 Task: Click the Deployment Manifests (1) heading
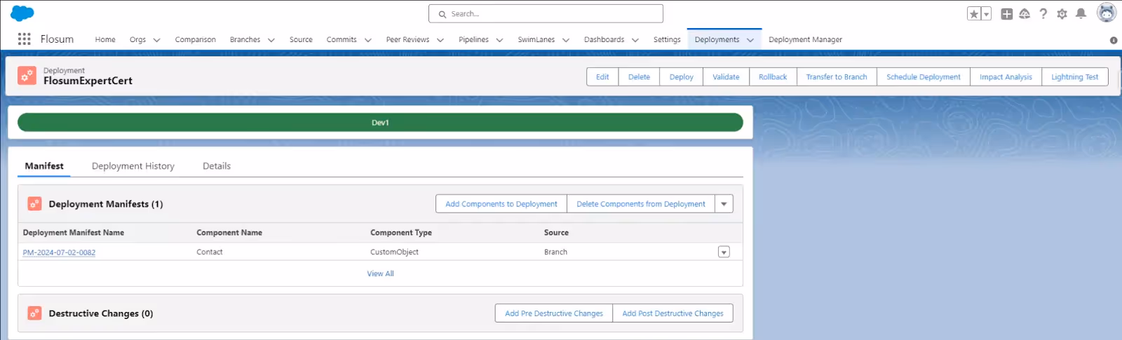click(x=105, y=204)
